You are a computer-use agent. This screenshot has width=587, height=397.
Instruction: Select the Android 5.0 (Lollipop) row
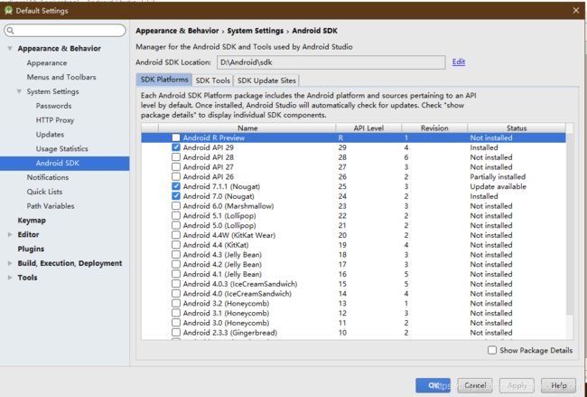(353, 225)
